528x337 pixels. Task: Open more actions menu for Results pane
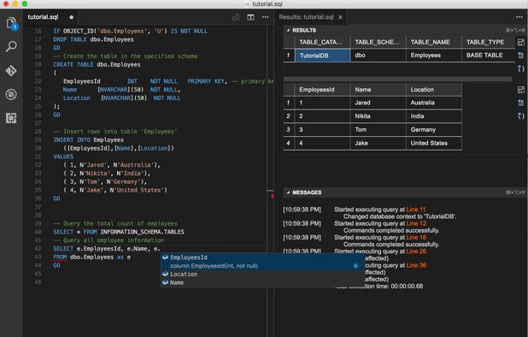[x=519, y=17]
